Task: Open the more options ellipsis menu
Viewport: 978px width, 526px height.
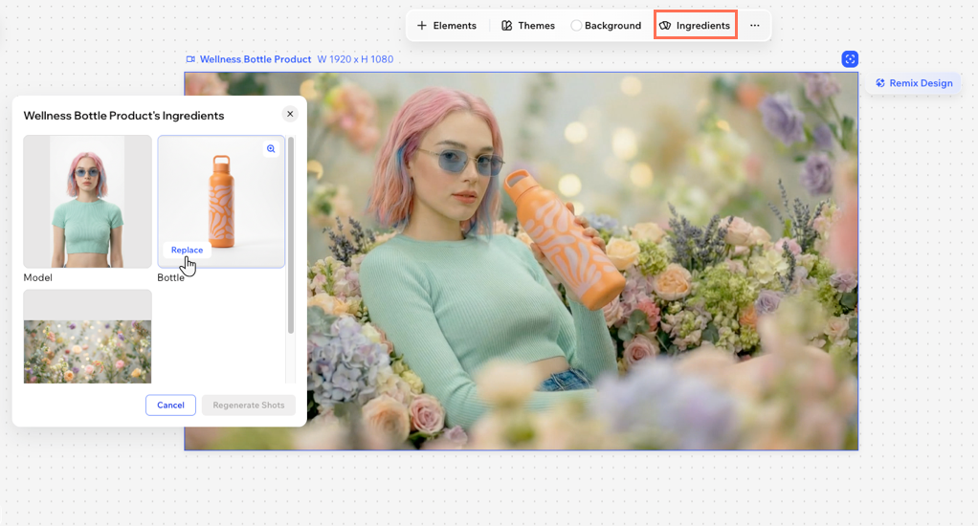Action: click(x=755, y=26)
